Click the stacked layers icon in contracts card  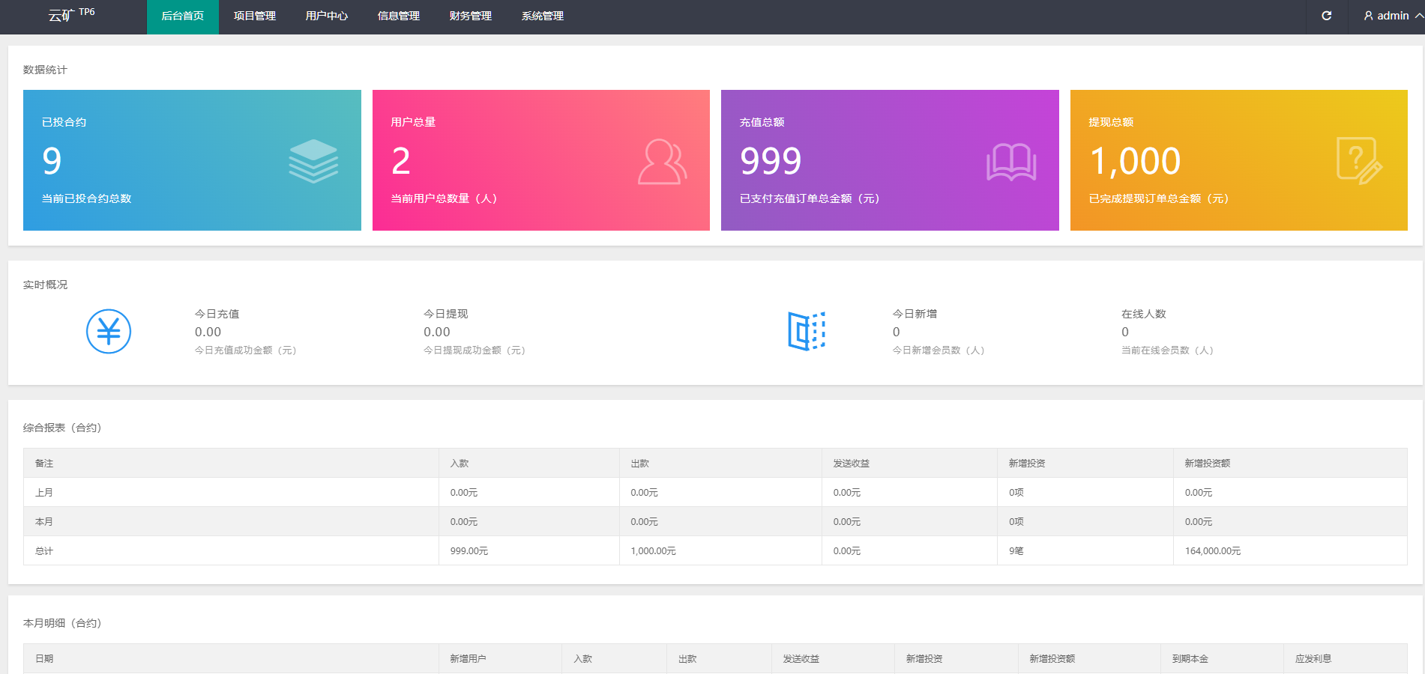[313, 161]
